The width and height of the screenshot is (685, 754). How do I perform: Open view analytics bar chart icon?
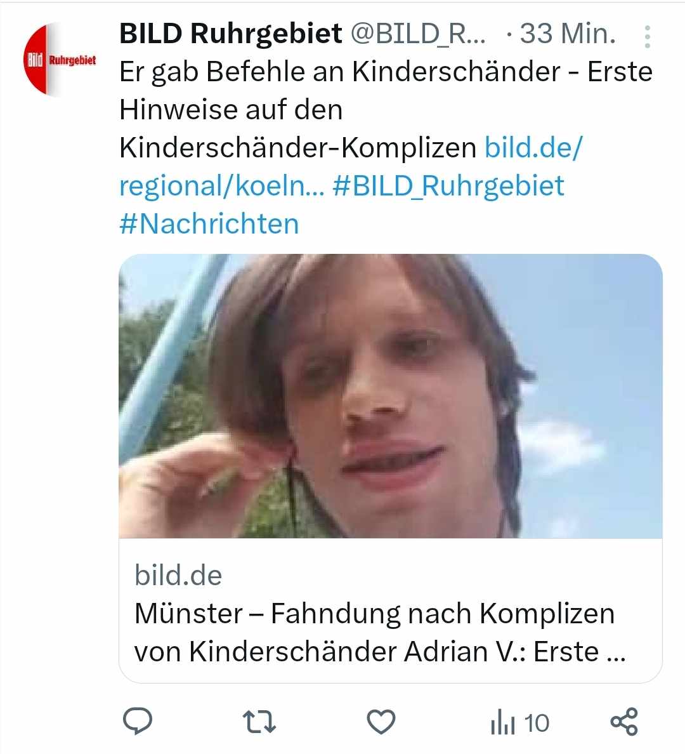[x=502, y=723]
